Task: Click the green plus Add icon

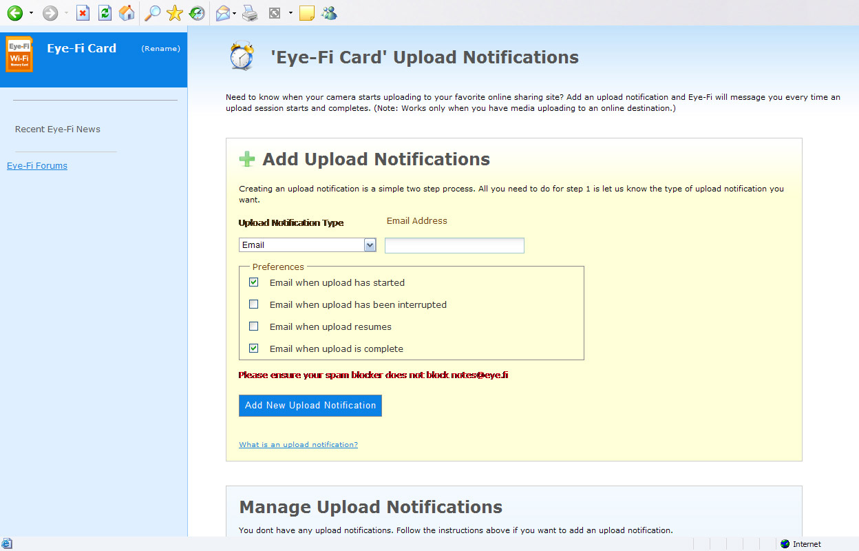Action: point(246,159)
